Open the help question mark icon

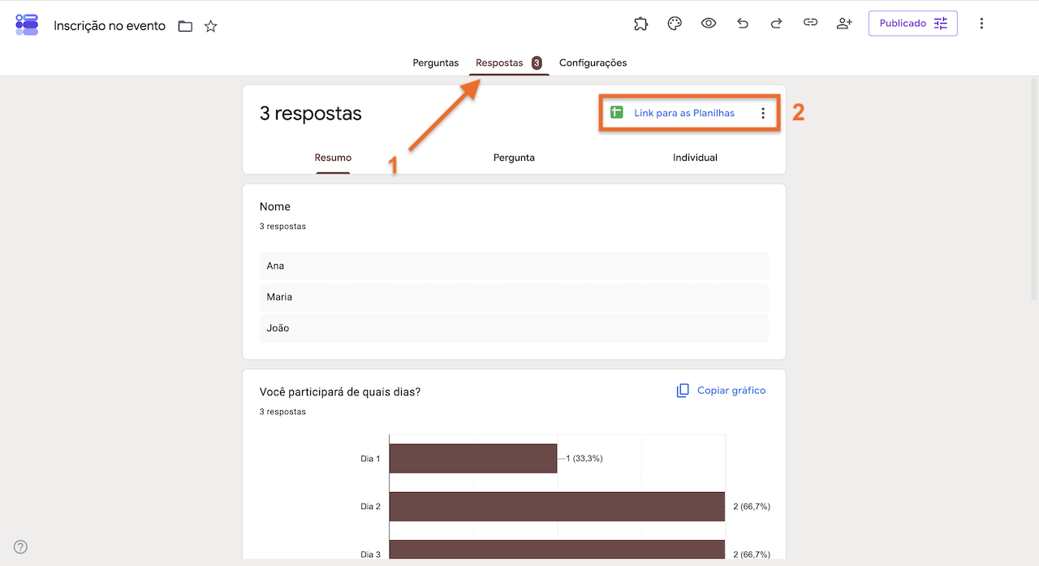coord(21,547)
